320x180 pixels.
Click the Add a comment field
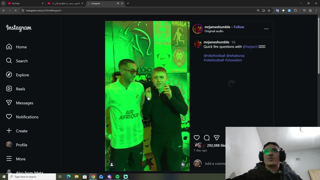(x=215, y=164)
